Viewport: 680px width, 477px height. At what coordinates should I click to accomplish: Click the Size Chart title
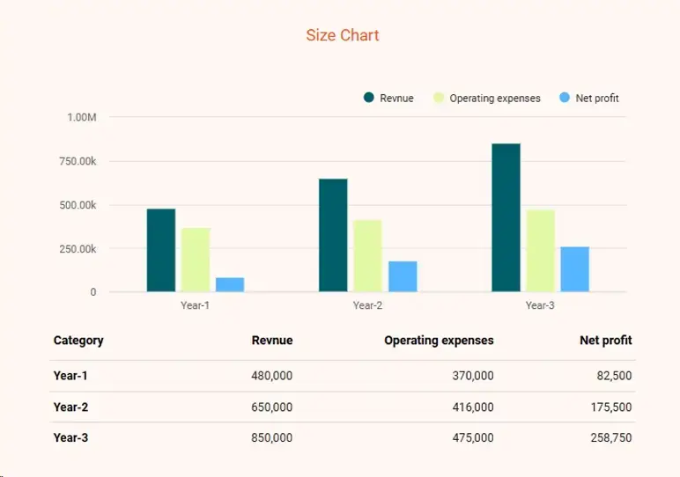click(343, 35)
